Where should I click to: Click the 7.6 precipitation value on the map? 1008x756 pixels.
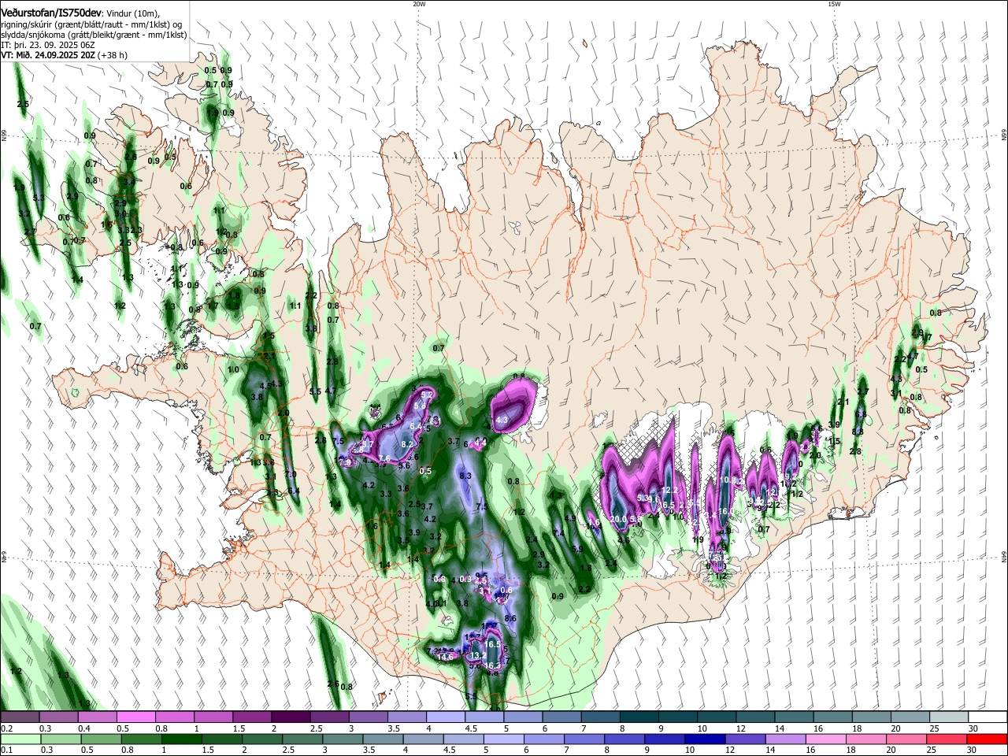[x=384, y=458]
